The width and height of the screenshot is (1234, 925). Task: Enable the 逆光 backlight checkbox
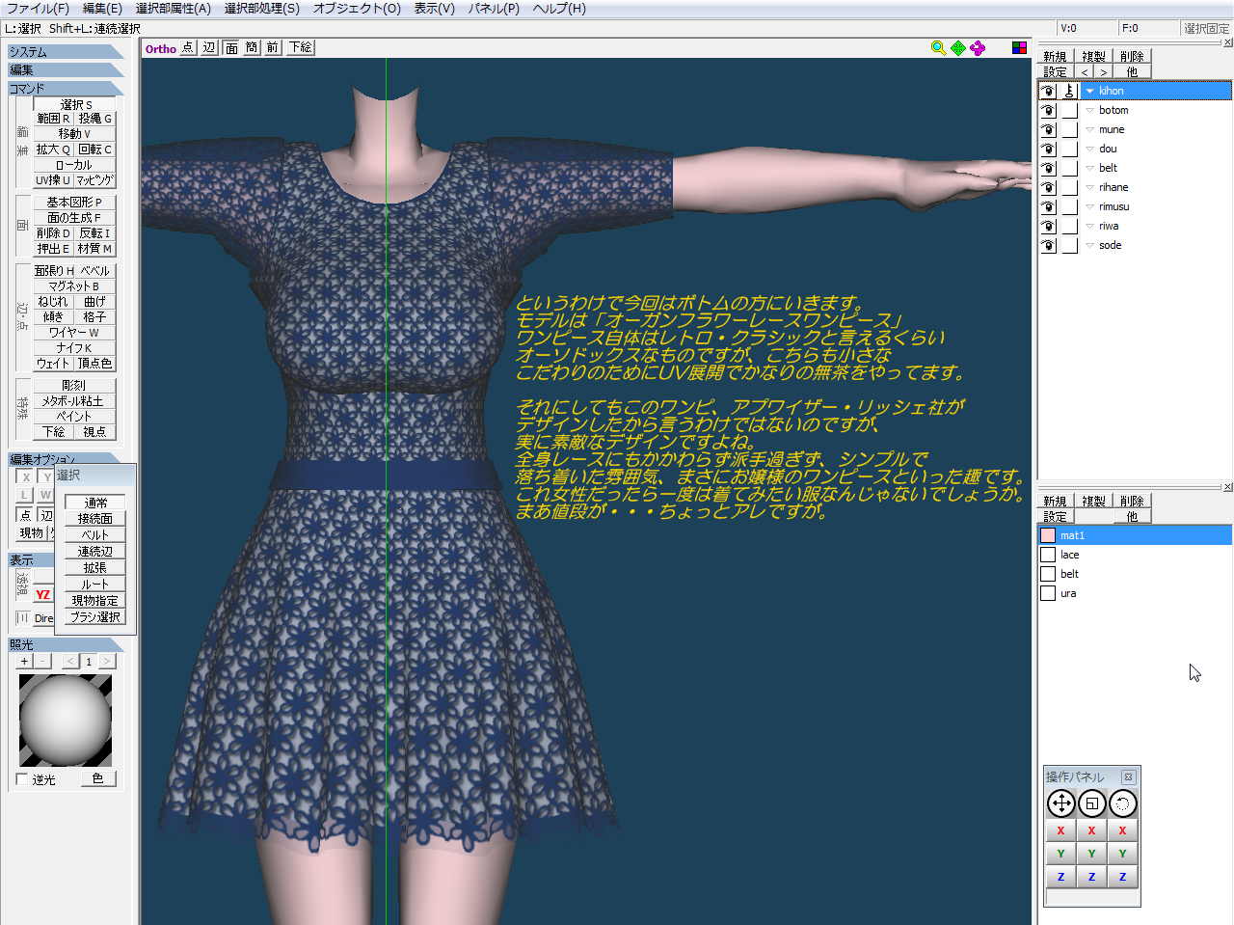pos(22,779)
